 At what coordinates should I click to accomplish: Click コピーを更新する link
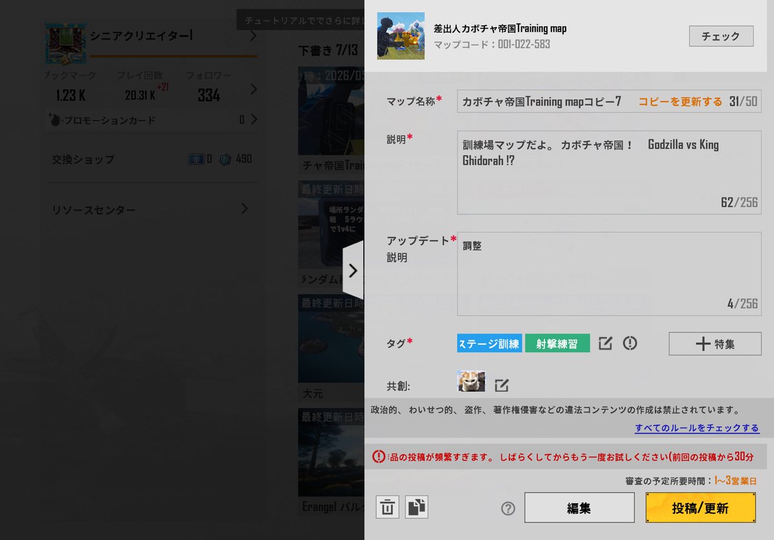pyautogui.click(x=680, y=102)
